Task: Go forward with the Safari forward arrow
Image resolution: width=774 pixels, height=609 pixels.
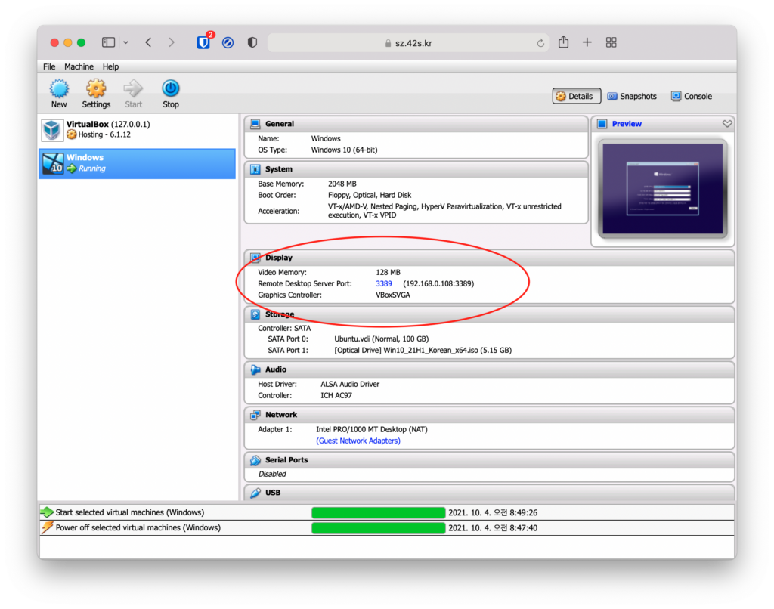Action: (x=172, y=42)
